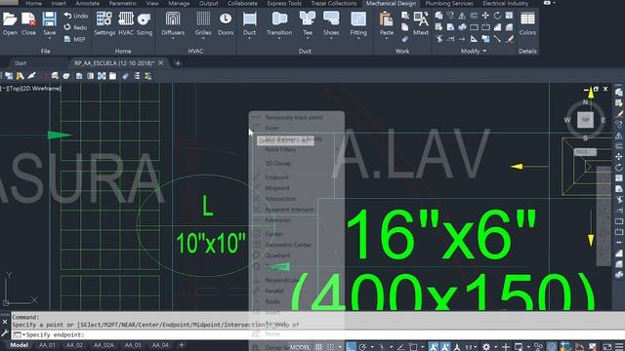Open a drawing with the Open button

(10, 23)
